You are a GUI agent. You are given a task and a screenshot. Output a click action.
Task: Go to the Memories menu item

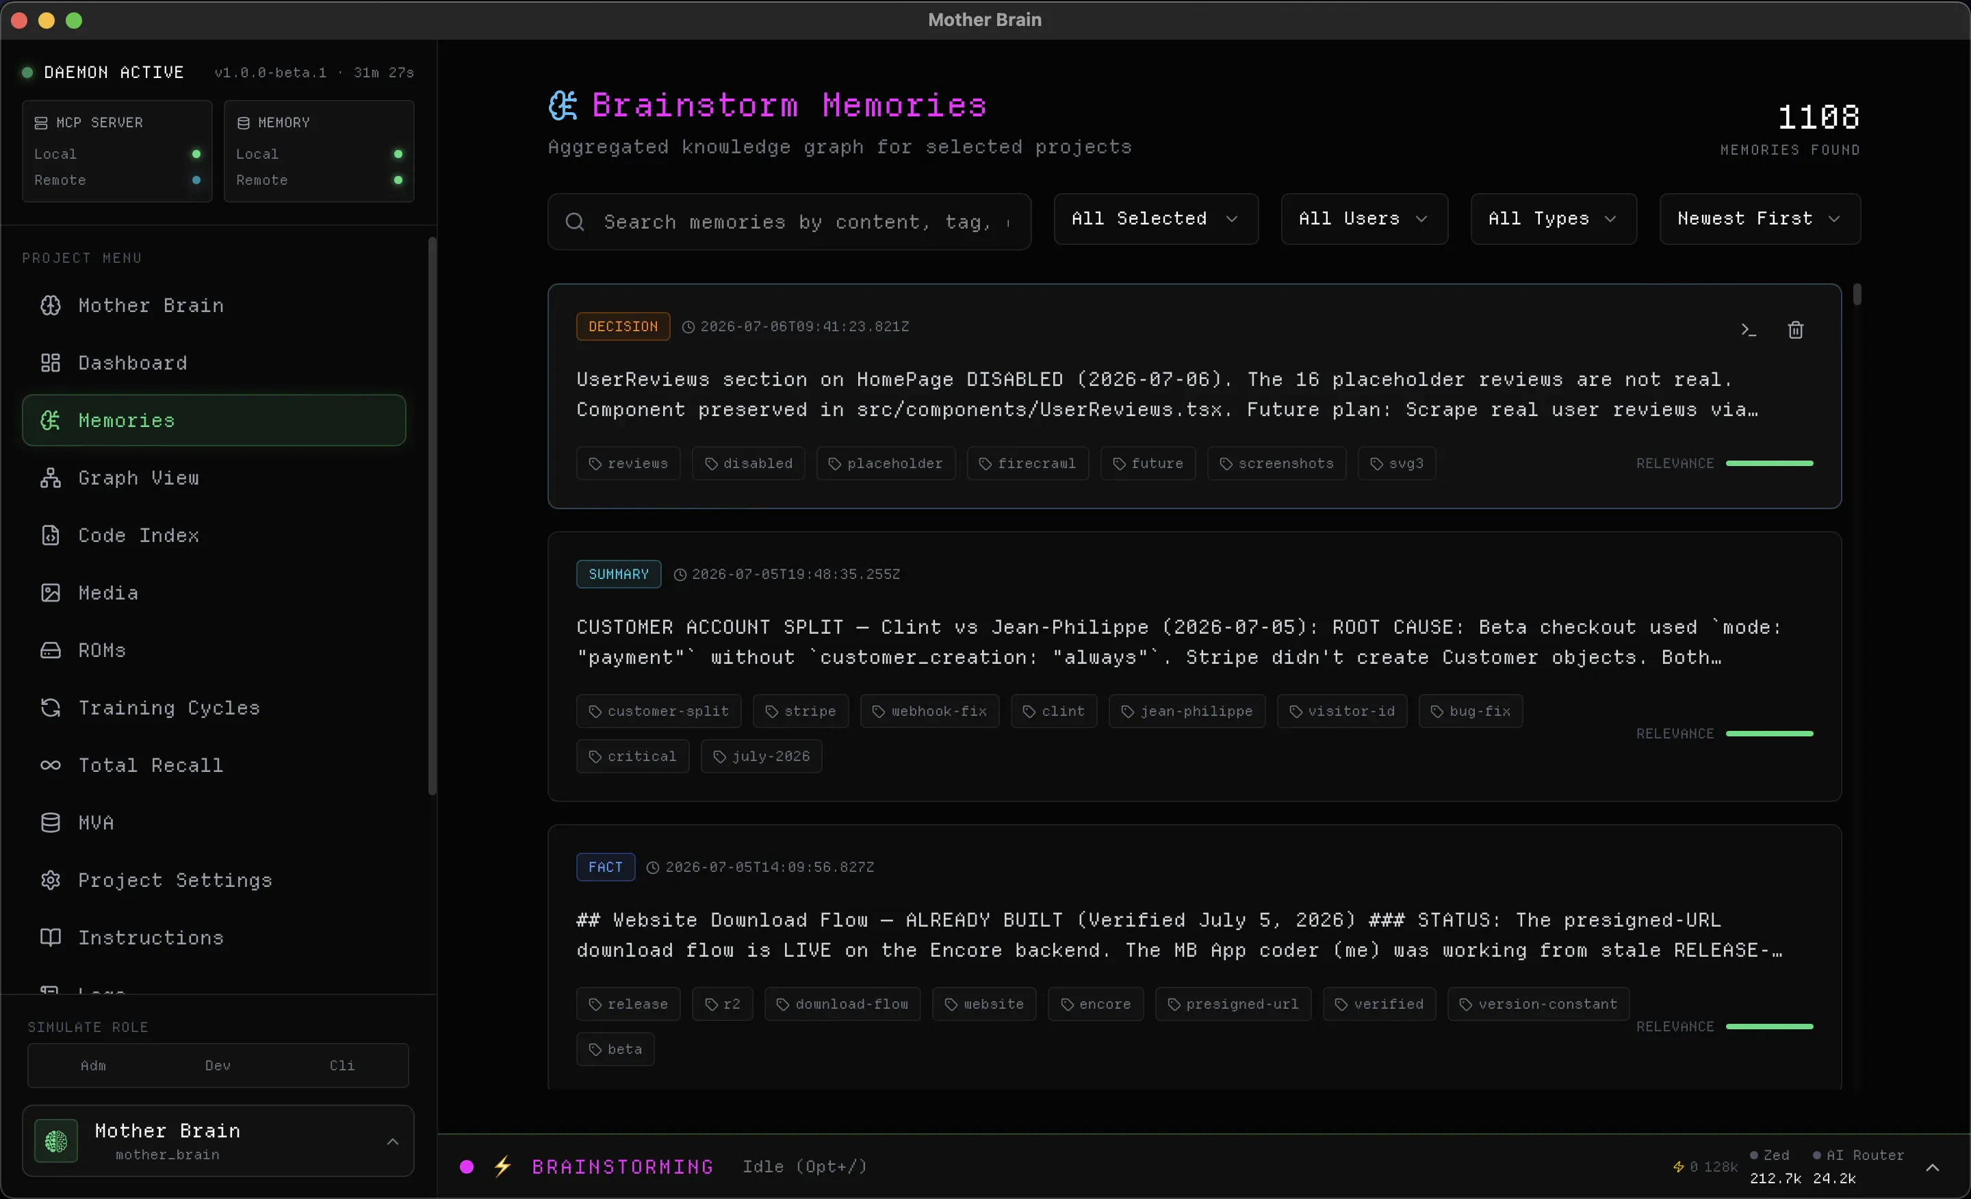214,420
